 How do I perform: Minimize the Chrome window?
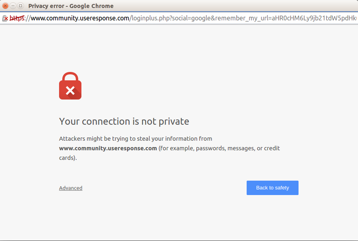[x=13, y=6]
